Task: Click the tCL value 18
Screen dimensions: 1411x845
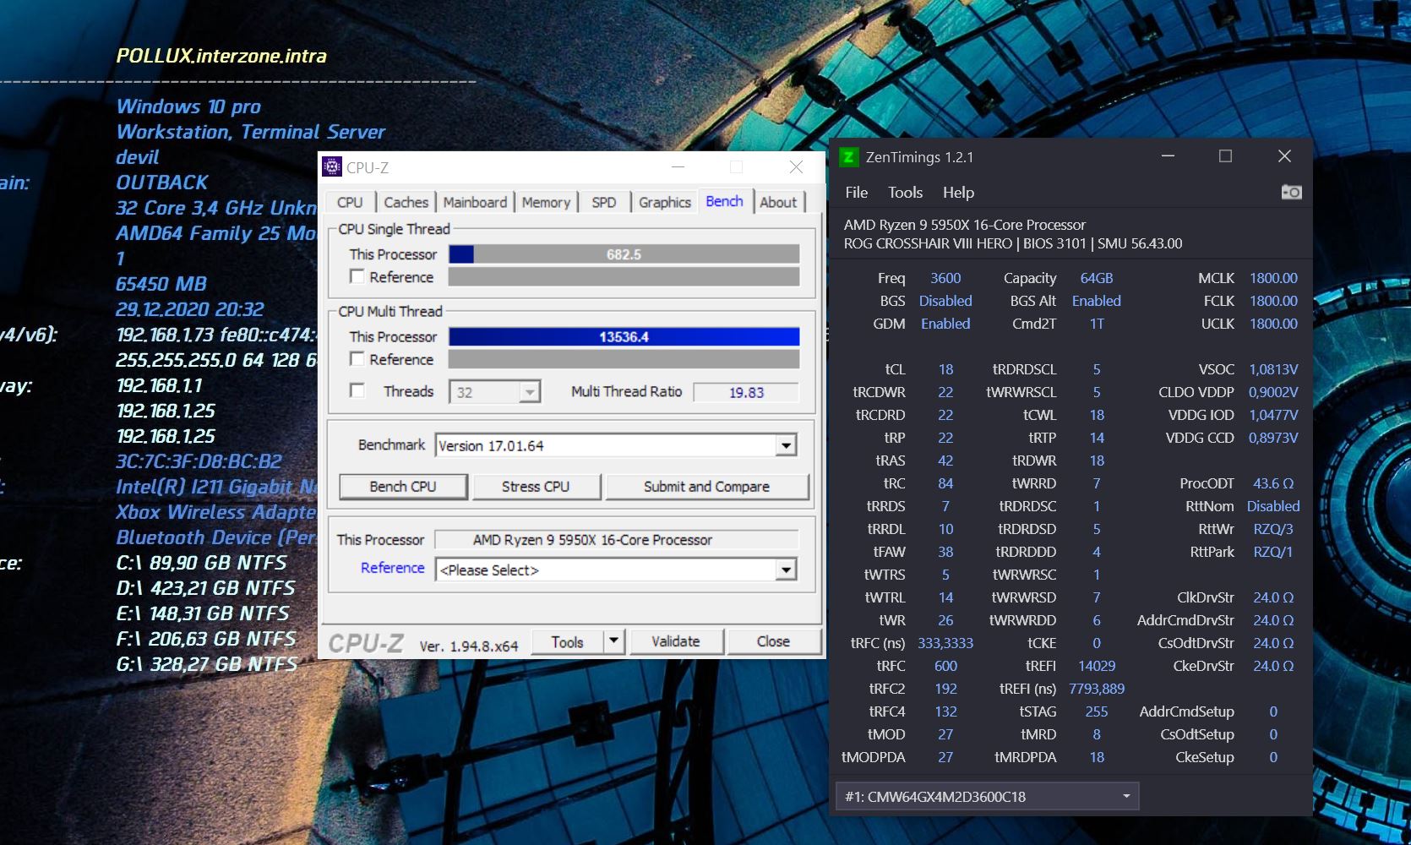Action: (945, 369)
